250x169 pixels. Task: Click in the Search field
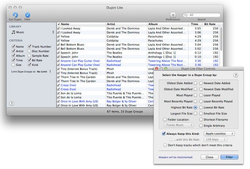click(202, 15)
